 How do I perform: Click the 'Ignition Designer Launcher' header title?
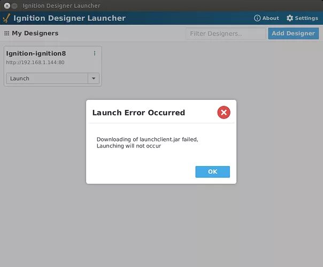point(70,18)
